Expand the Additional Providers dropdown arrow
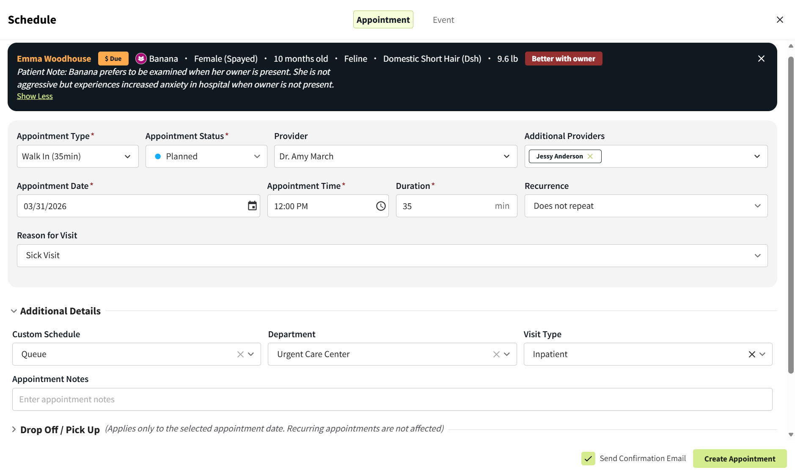 [x=757, y=156]
